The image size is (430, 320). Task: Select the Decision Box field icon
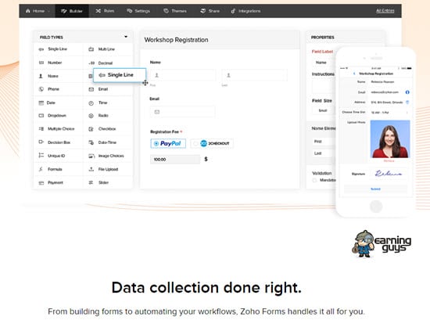click(x=41, y=142)
